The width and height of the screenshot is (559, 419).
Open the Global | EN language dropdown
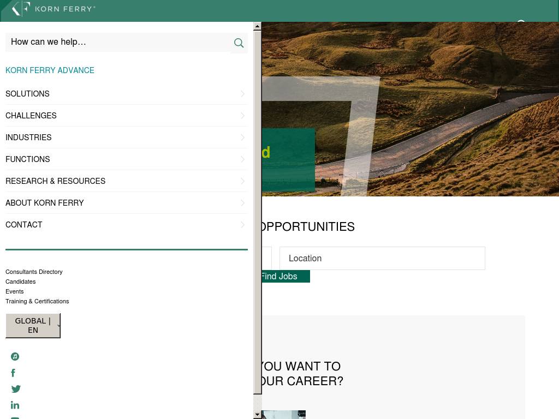(33, 325)
